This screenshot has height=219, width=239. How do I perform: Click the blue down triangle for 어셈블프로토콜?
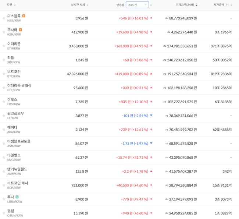151,143
